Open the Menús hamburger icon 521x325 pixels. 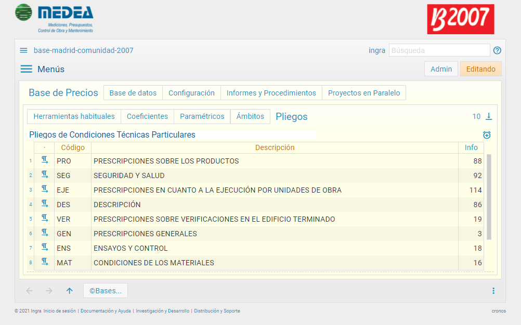pos(26,69)
